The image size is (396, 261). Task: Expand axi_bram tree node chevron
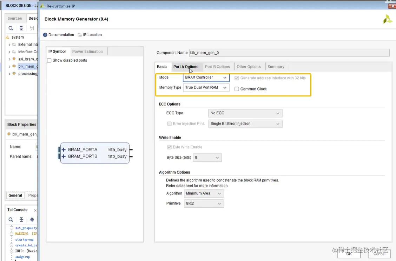point(9,59)
